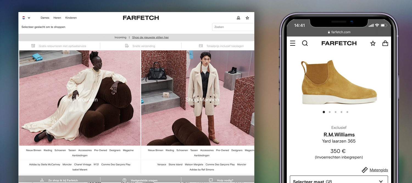
Task: Tap the ruler icon beside Matengids
Action: (x=364, y=170)
